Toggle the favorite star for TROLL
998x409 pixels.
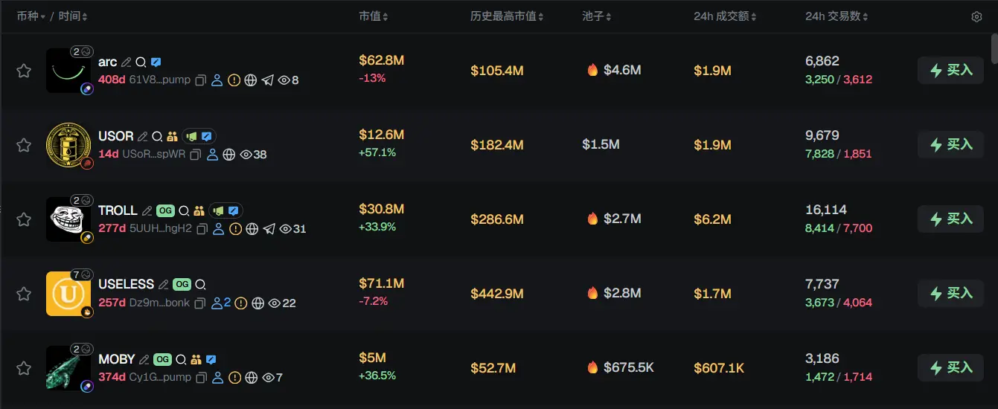tap(24, 219)
